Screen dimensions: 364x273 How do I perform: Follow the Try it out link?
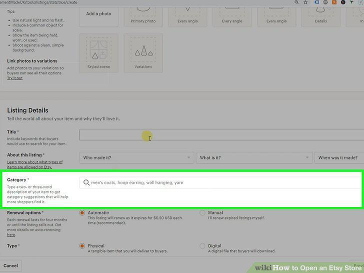(15, 78)
